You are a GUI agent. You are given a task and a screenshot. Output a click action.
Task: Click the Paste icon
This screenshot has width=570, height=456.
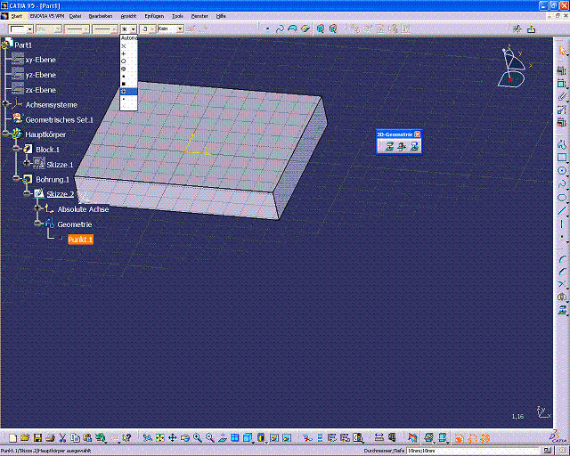[x=87, y=438]
